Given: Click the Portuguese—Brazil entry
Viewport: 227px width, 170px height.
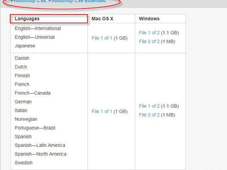Looking at the screenshot, I should (35, 128).
